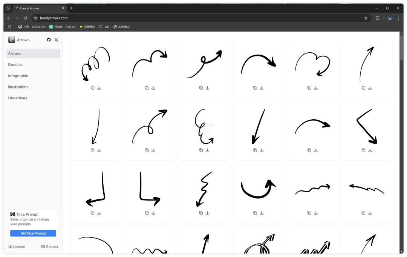The image size is (407, 257).
Task: Copy the squiggly E-shaped arrow
Action: [x=201, y=150]
